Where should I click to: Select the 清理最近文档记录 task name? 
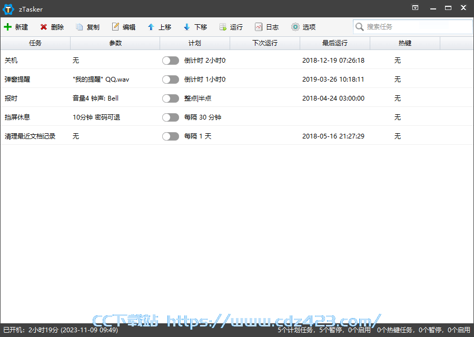(x=30, y=136)
